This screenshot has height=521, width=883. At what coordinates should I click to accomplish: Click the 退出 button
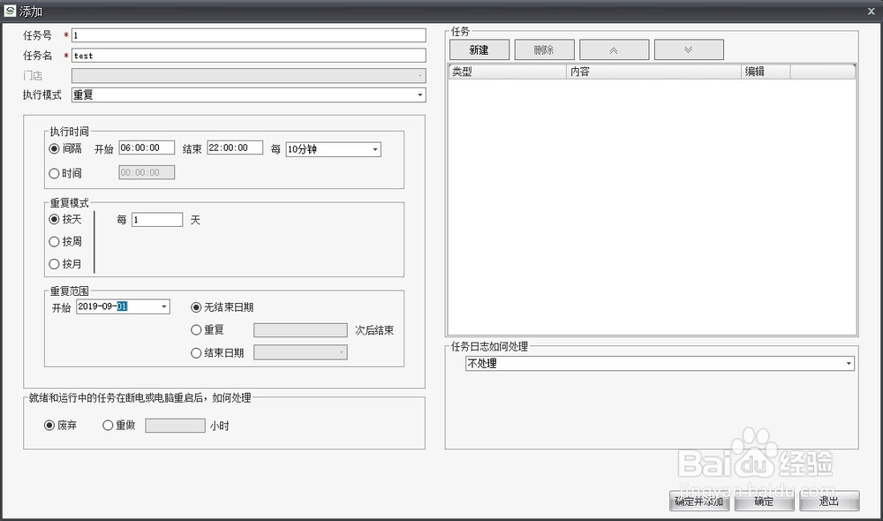829,502
